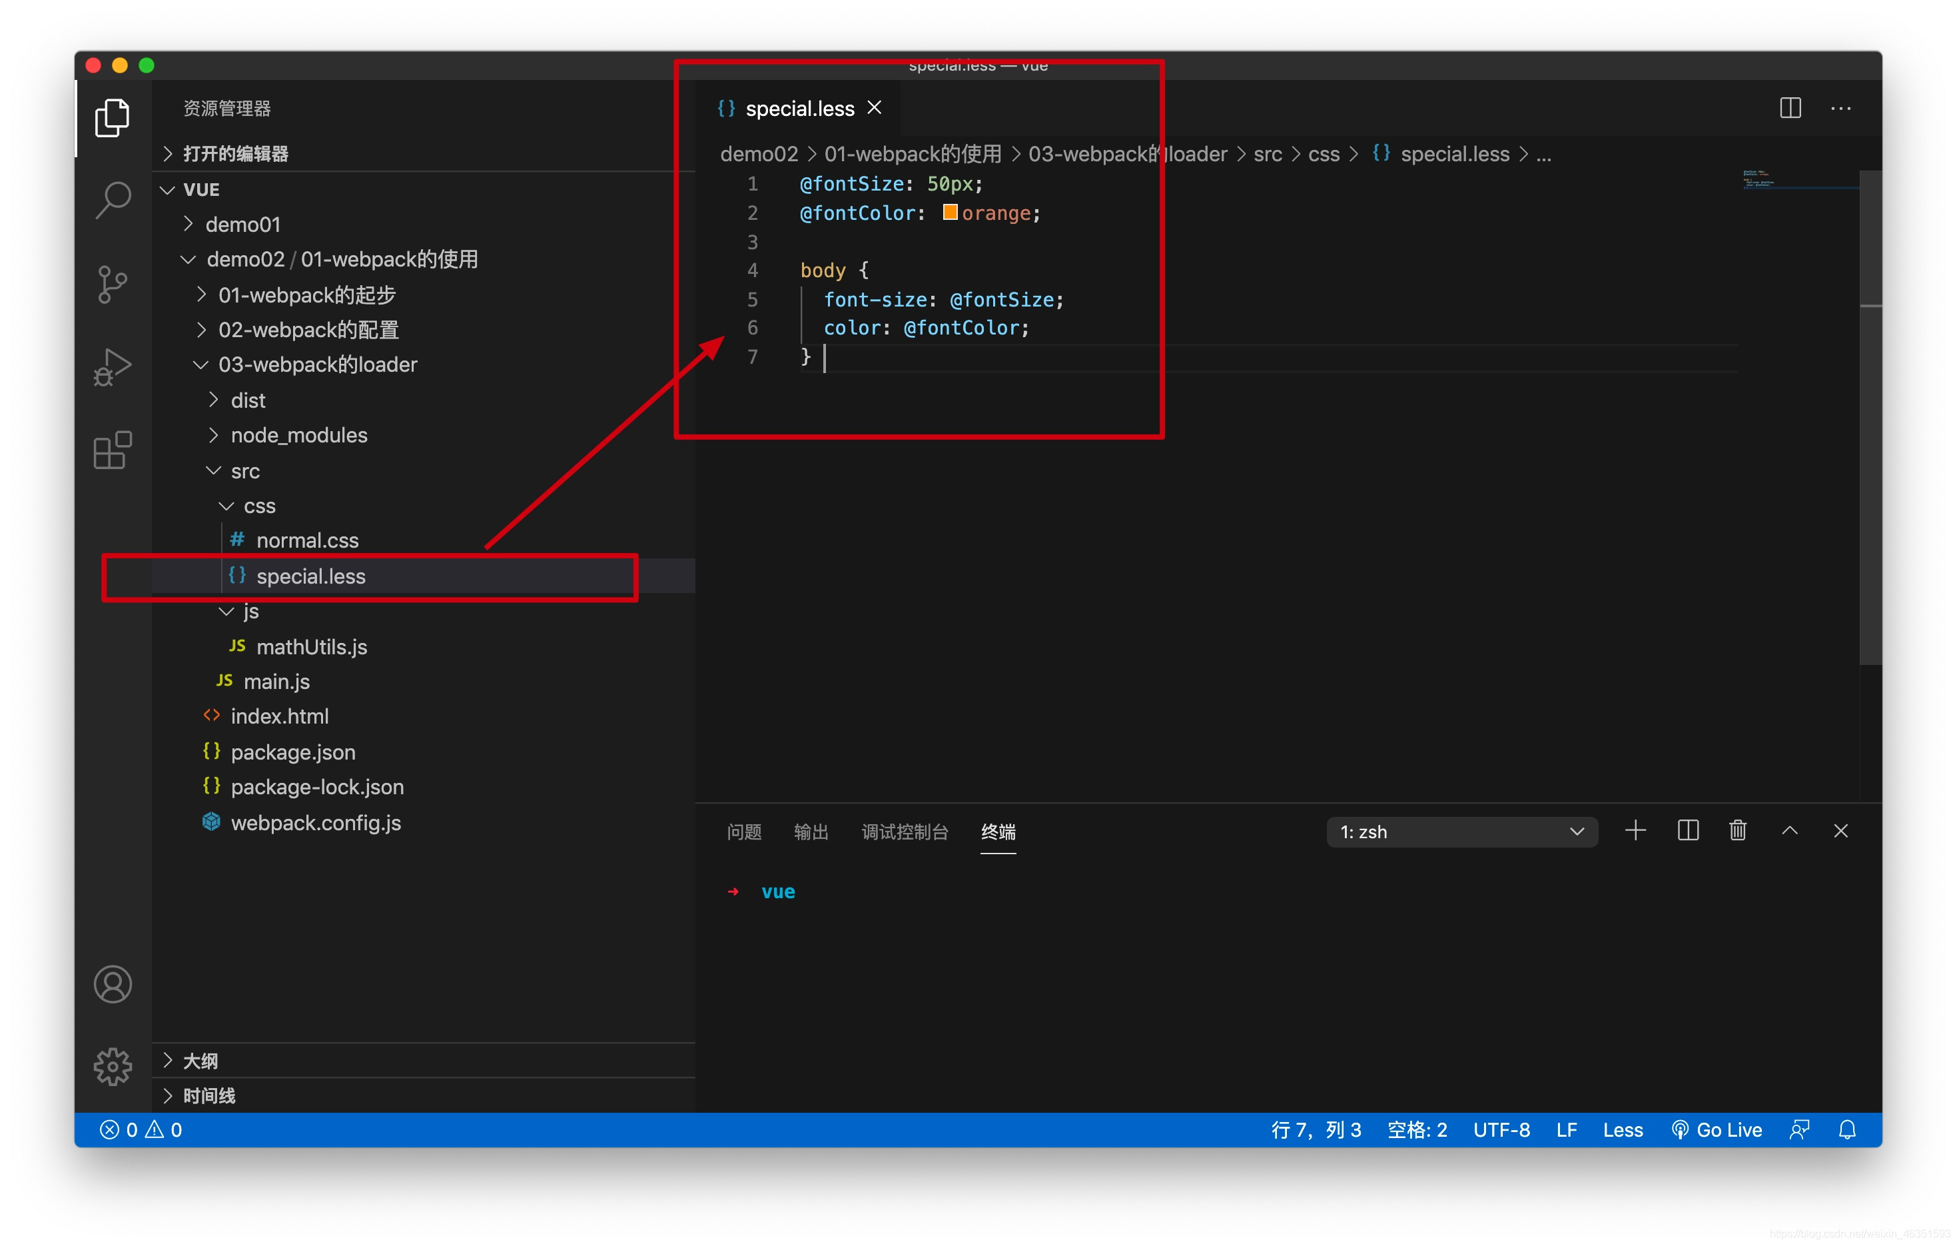Screen dimensions: 1957x1246
Task: Click the editor vertical scrollbar
Action: point(1870,416)
